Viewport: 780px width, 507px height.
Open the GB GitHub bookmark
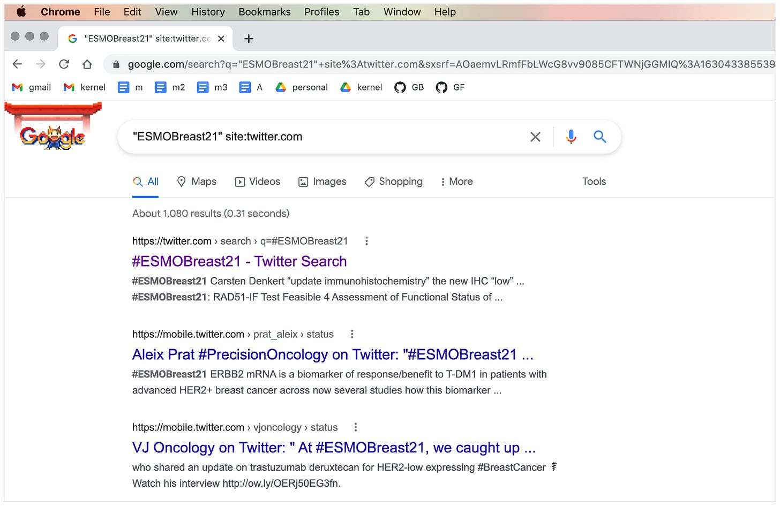coord(409,87)
